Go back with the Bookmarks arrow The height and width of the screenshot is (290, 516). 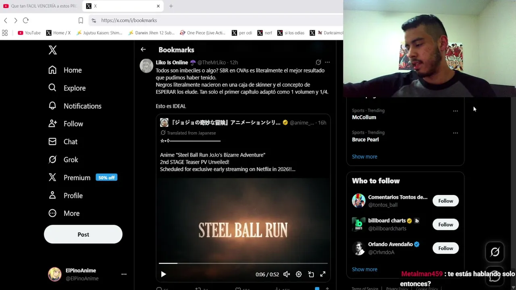[x=143, y=50]
